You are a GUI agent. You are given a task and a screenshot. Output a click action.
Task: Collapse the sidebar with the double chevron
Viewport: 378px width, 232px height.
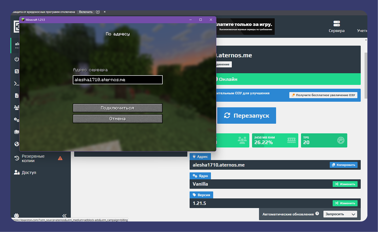click(64, 216)
